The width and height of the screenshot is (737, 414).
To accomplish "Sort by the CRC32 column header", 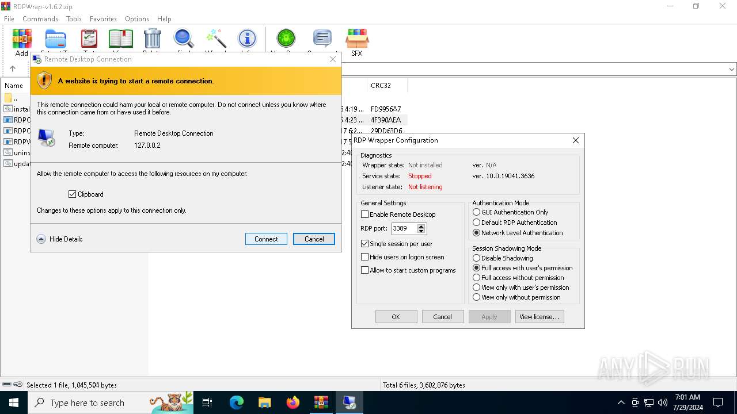I will click(387, 86).
